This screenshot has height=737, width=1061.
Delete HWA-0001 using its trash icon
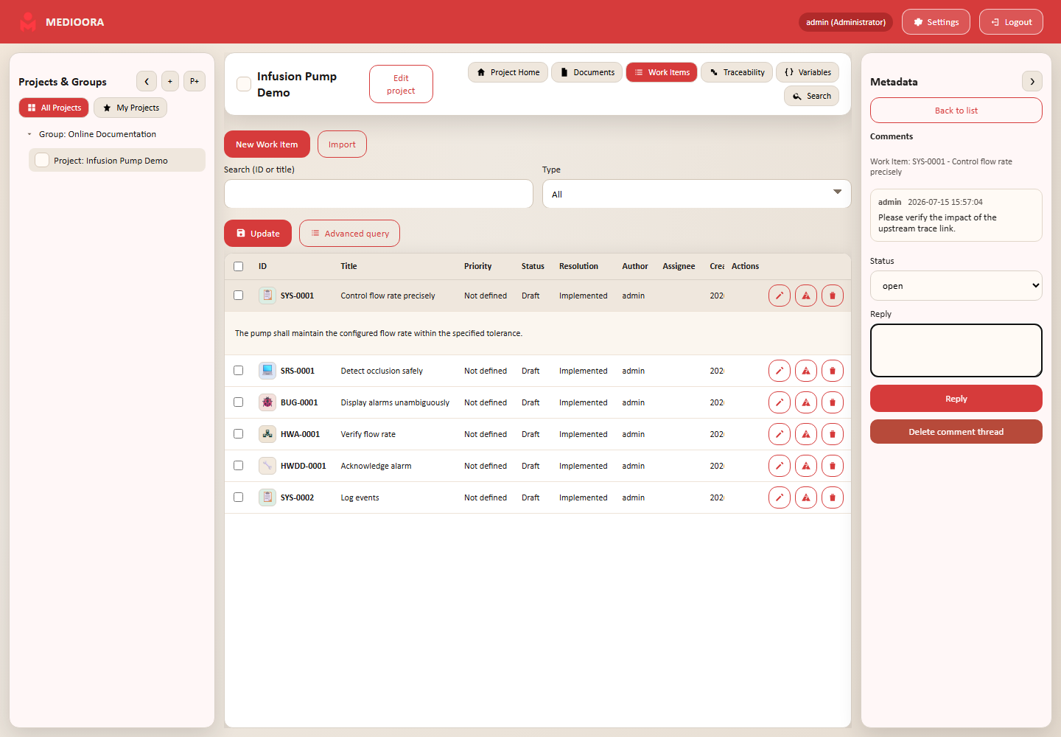point(833,434)
